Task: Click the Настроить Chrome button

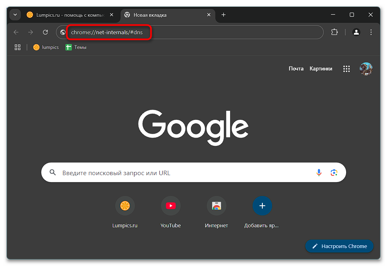Action: point(339,246)
